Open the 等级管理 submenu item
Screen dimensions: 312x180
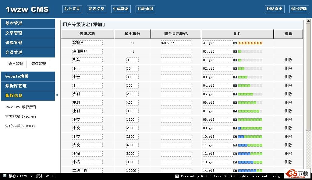[39, 64]
